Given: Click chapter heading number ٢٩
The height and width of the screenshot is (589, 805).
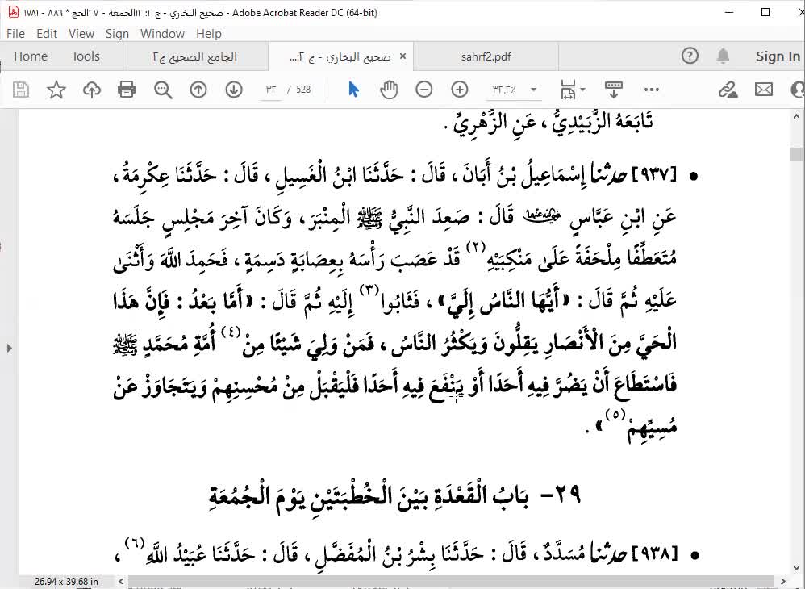Looking at the screenshot, I should (568, 494).
